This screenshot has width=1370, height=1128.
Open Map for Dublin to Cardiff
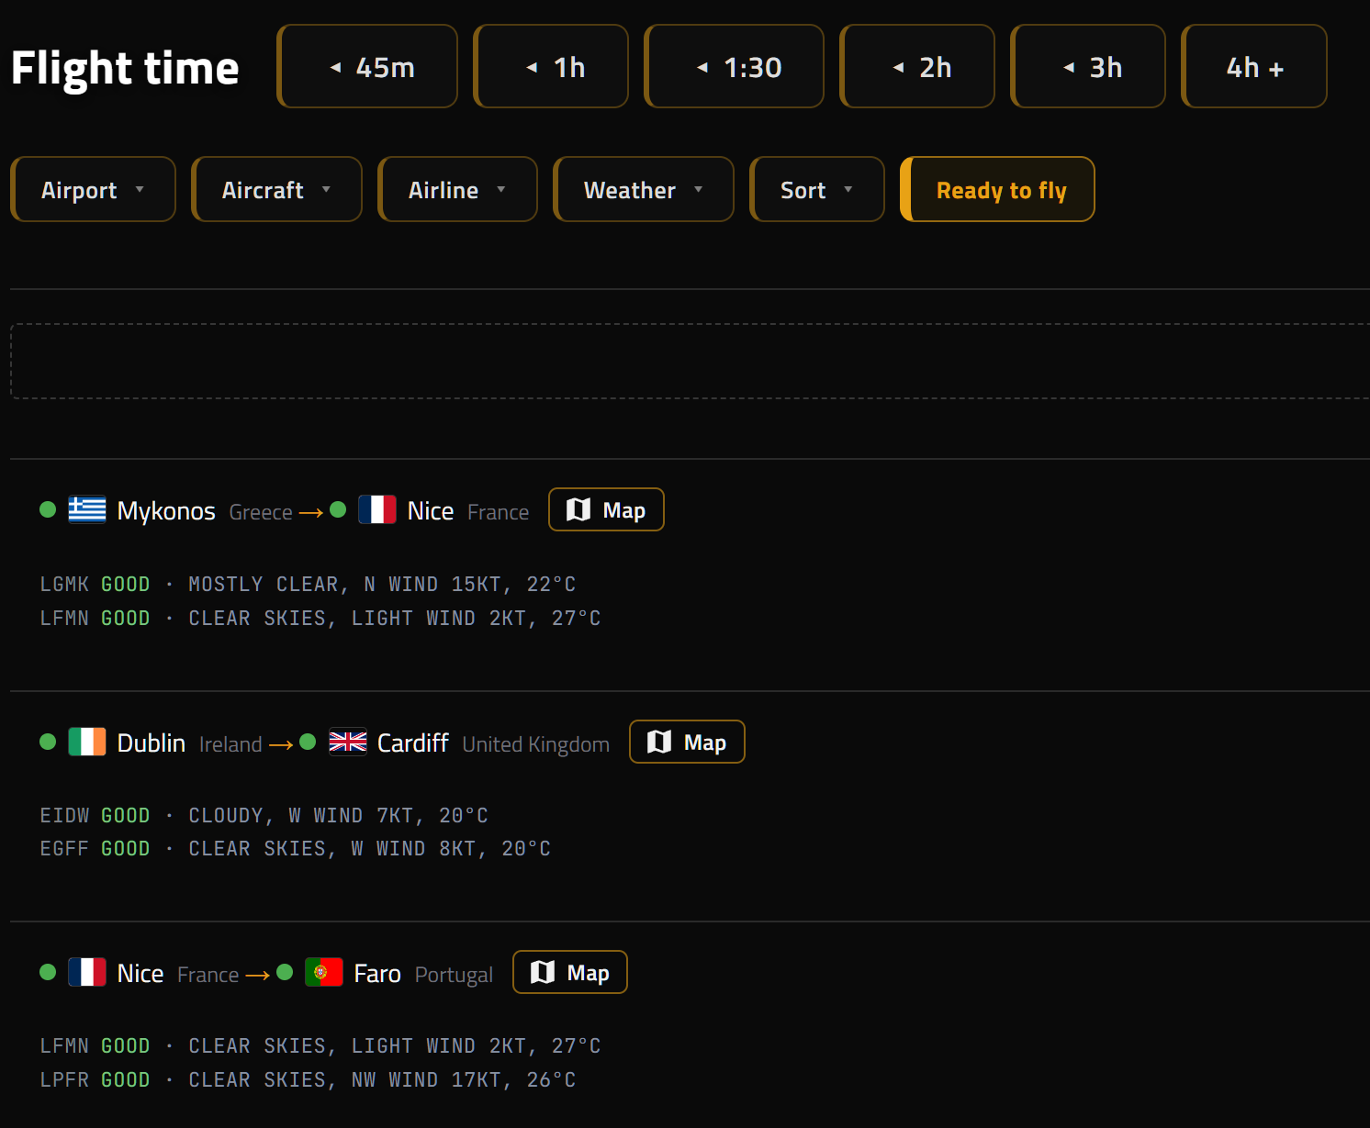tap(687, 742)
